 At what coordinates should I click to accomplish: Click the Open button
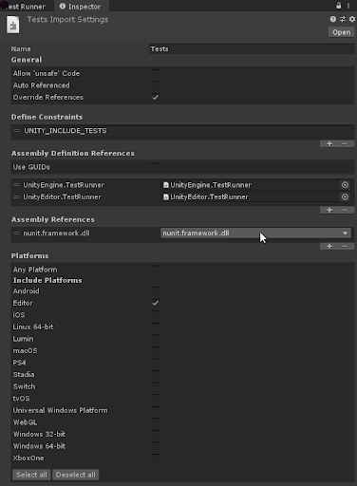coord(342,32)
